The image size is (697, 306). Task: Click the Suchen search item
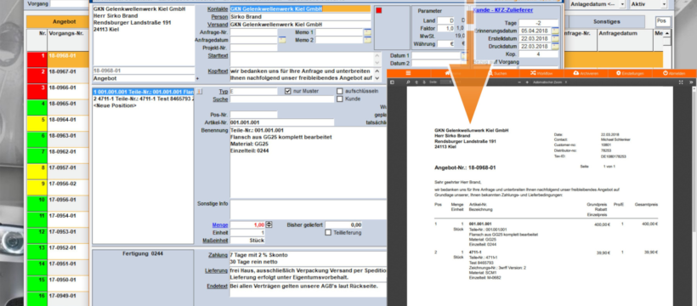click(497, 73)
